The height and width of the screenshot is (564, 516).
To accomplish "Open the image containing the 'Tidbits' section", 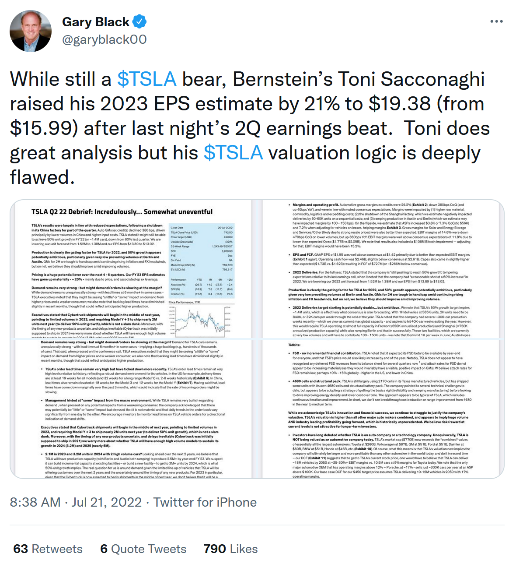I will (x=383, y=409).
